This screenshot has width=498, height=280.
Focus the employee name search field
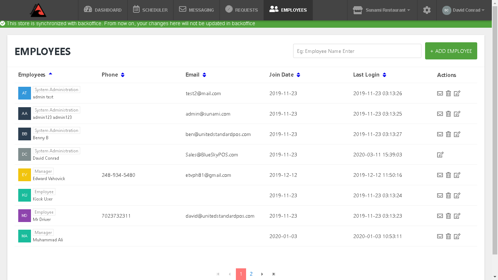click(x=357, y=51)
